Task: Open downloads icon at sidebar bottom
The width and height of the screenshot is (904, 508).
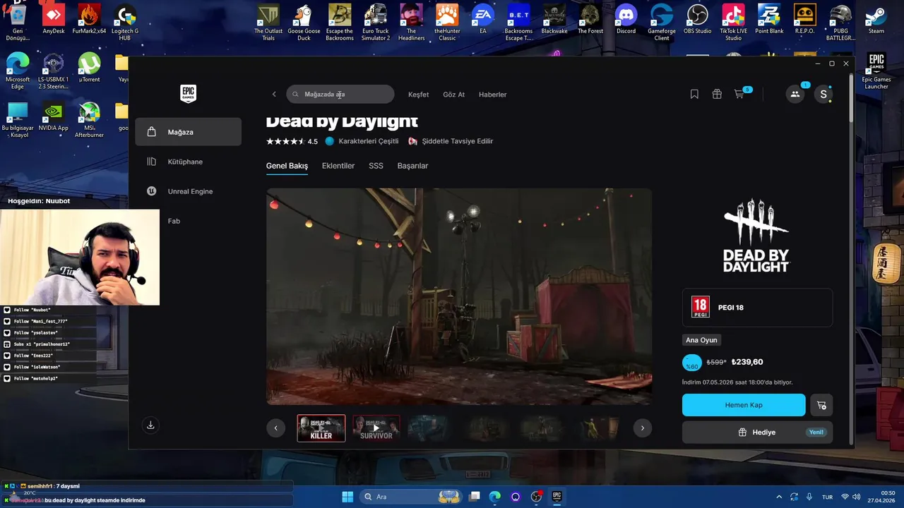Action: pyautogui.click(x=150, y=425)
